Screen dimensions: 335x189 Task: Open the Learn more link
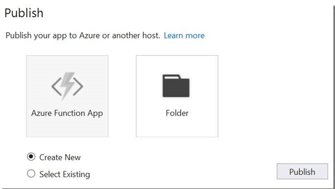[184, 35]
